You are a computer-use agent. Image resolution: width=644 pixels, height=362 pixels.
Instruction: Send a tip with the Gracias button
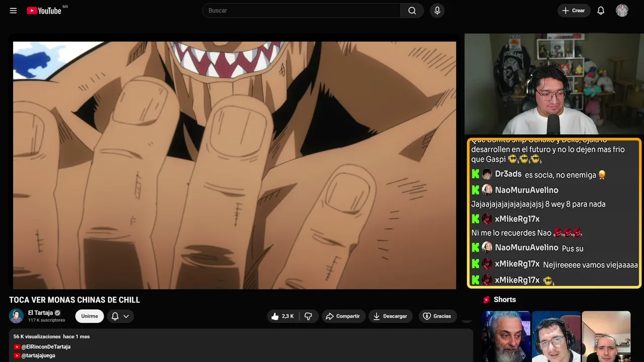(x=437, y=316)
